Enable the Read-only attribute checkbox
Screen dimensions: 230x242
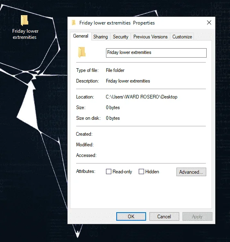click(108, 171)
